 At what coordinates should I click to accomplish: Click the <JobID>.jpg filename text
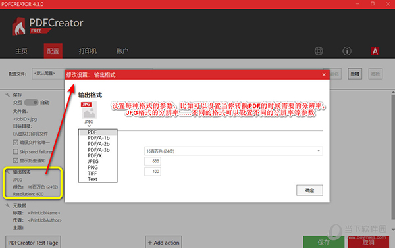(25, 119)
